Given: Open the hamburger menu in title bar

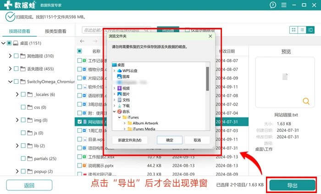Looking at the screenshot, I should click(284, 5).
